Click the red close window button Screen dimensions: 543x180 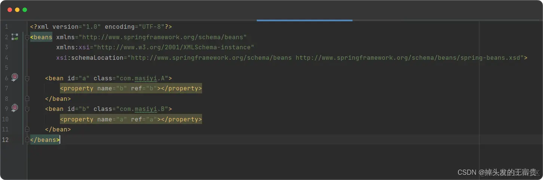click(x=10, y=10)
